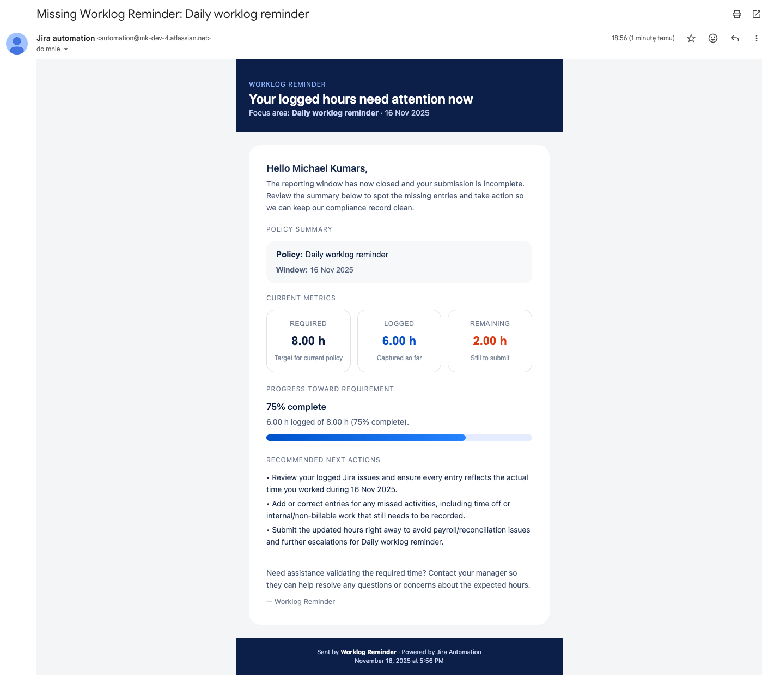This screenshot has width=768, height=677.
Task: Click the sender's avatar picture
Action: click(17, 44)
